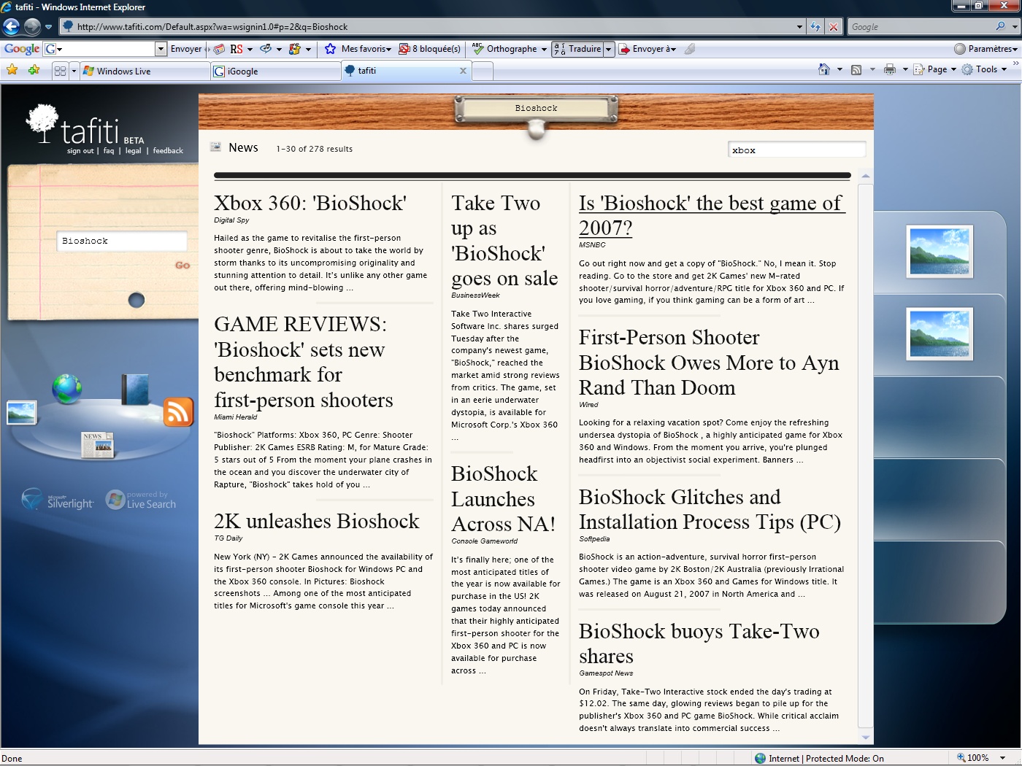Click the printer icon in command bar
Viewport: 1022px width, 766px height.
889,70
